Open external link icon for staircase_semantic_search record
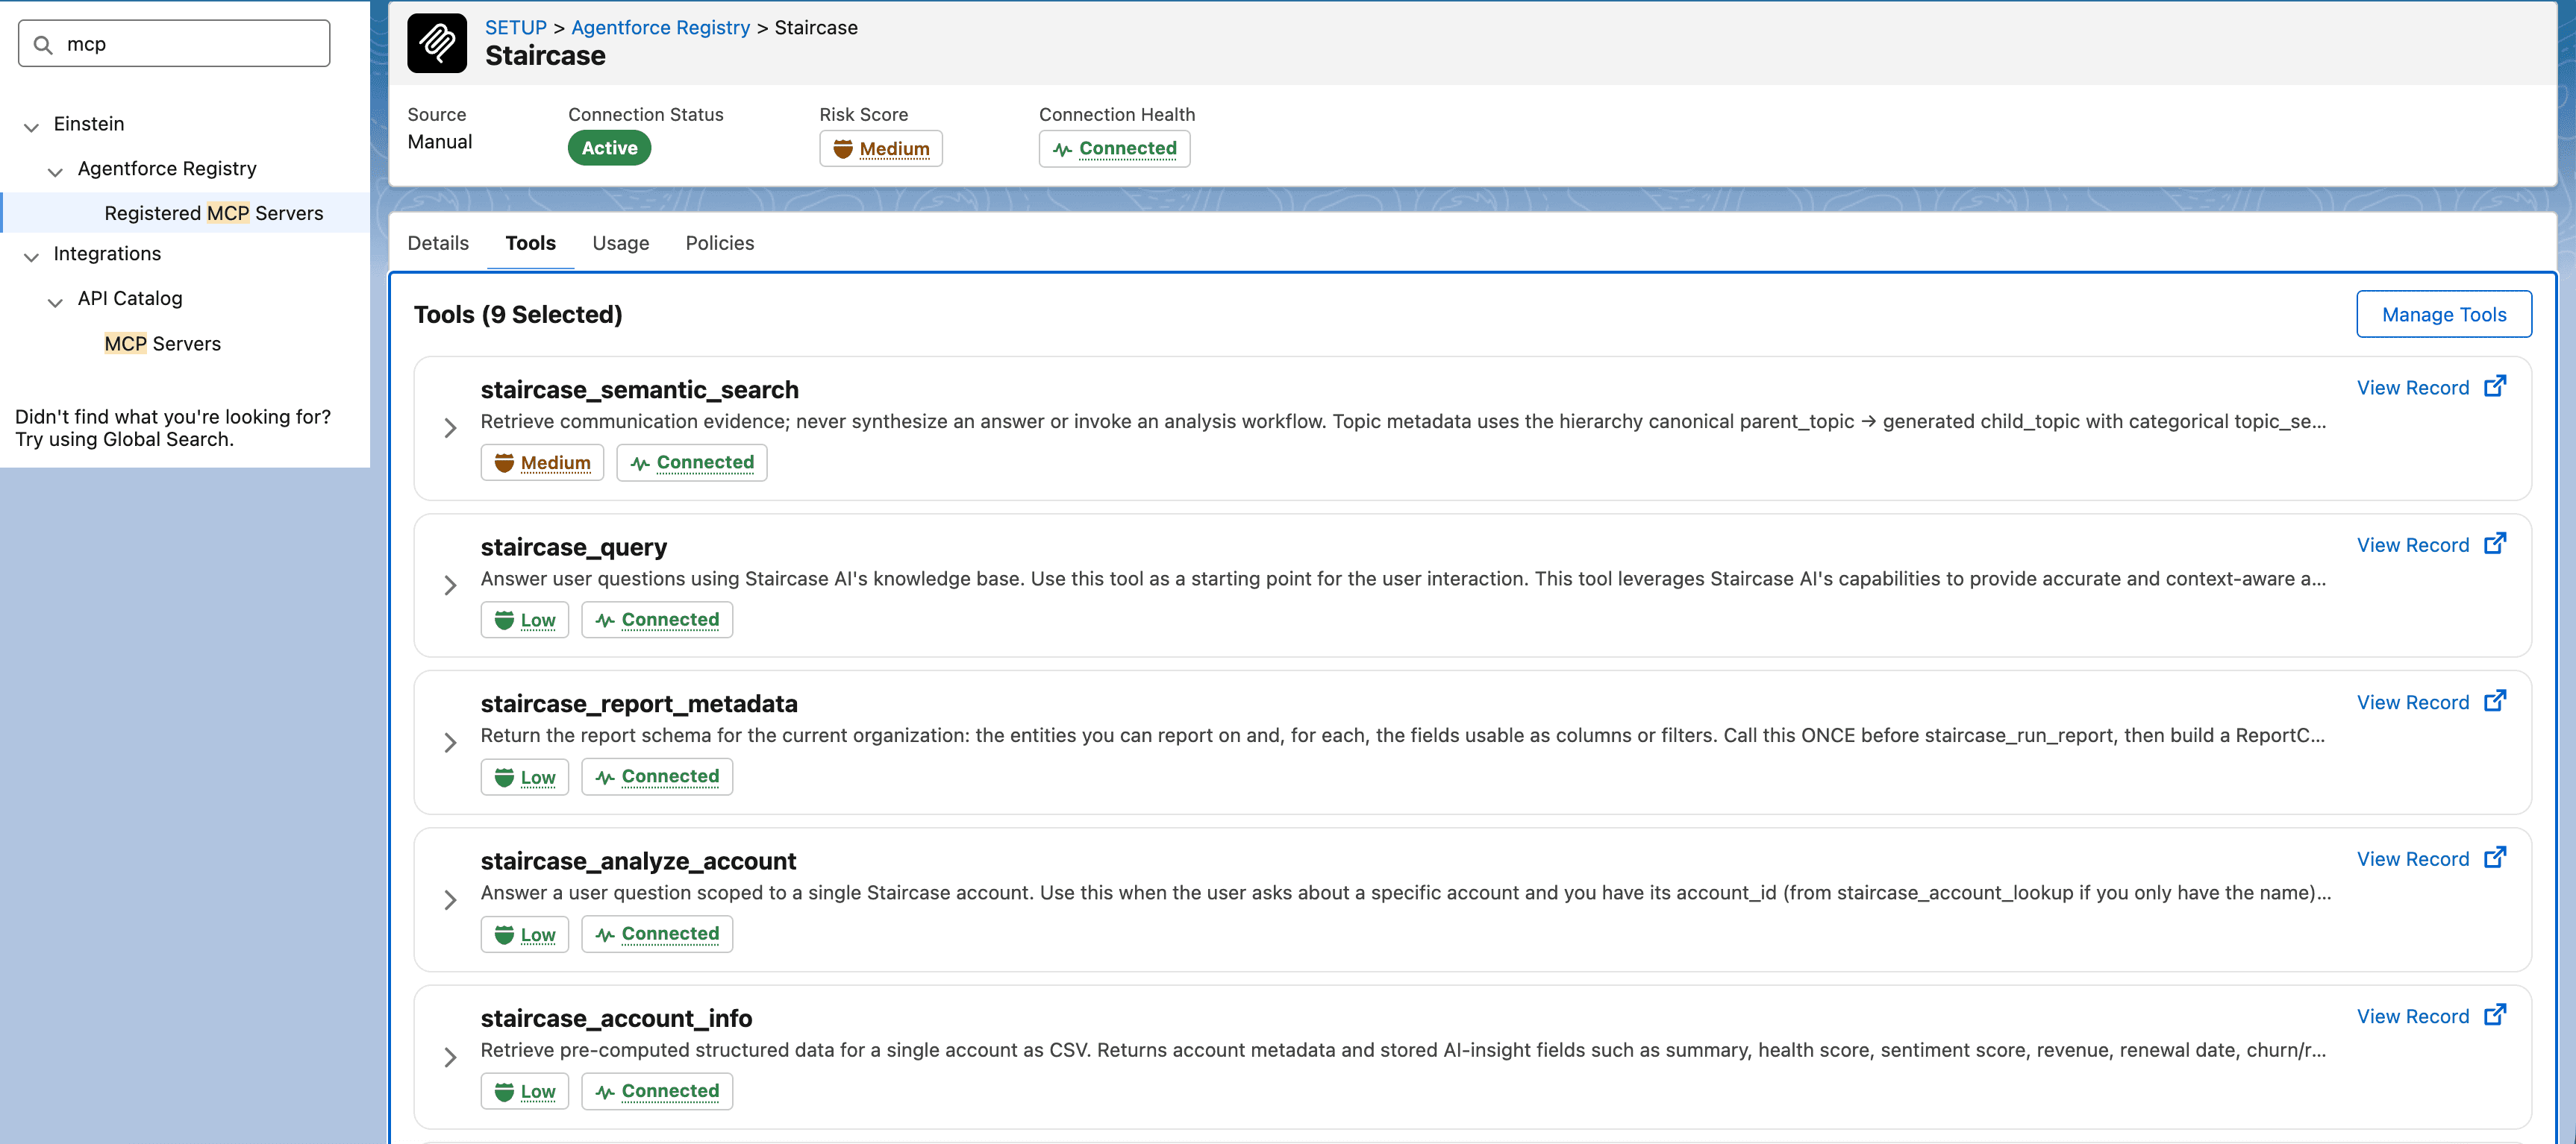2576x1144 pixels. point(2496,386)
